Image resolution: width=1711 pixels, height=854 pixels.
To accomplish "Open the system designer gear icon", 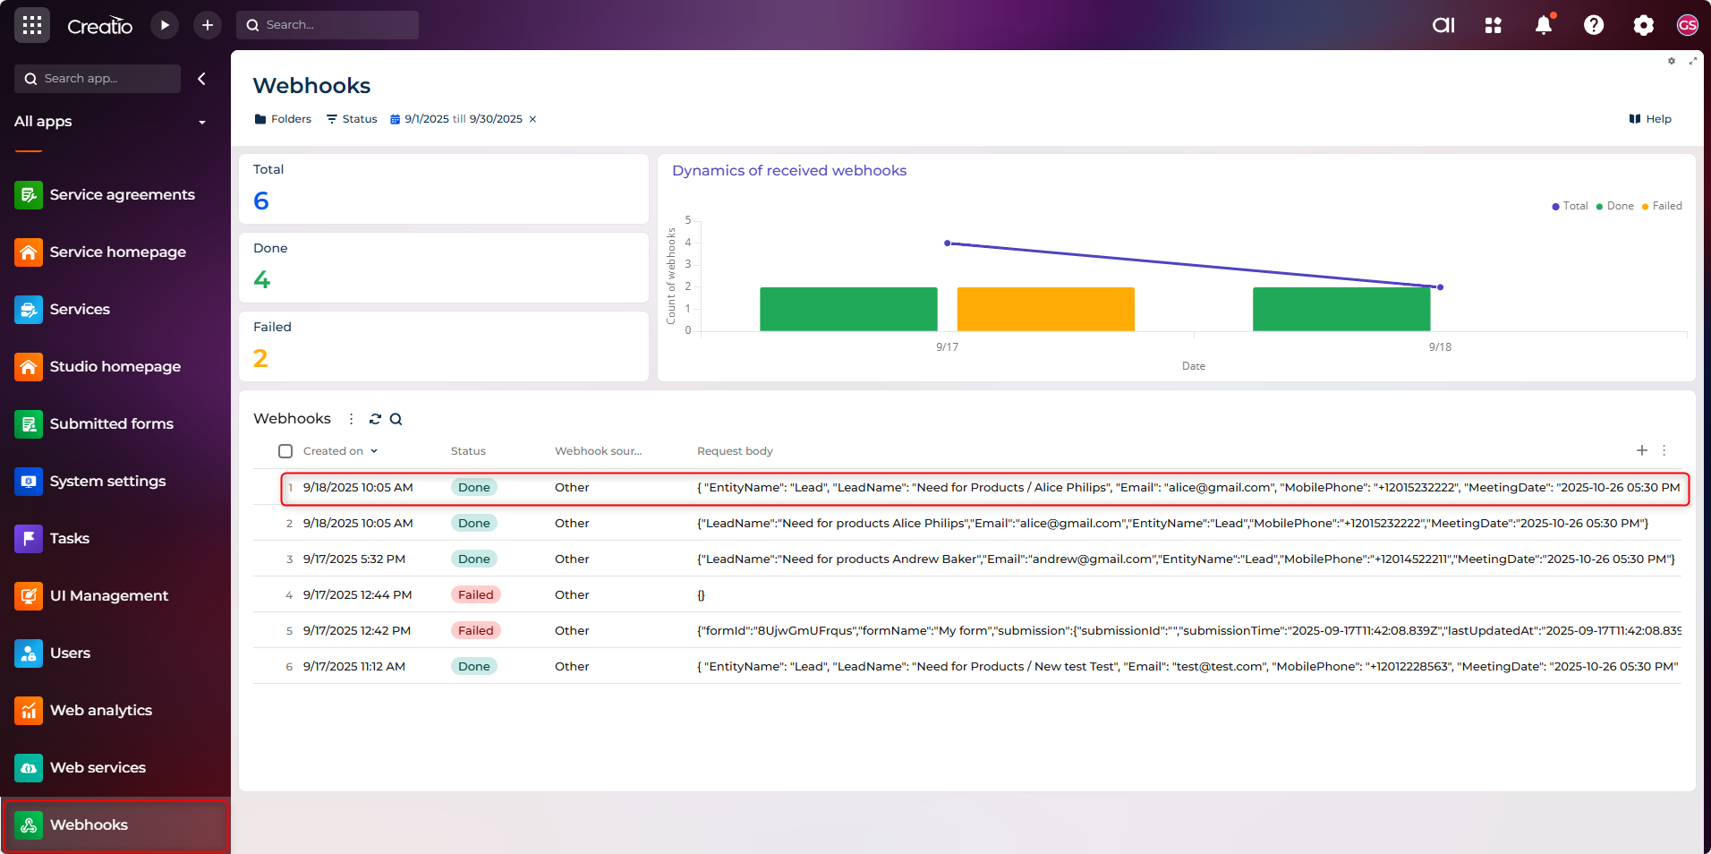I will pos(1643,25).
